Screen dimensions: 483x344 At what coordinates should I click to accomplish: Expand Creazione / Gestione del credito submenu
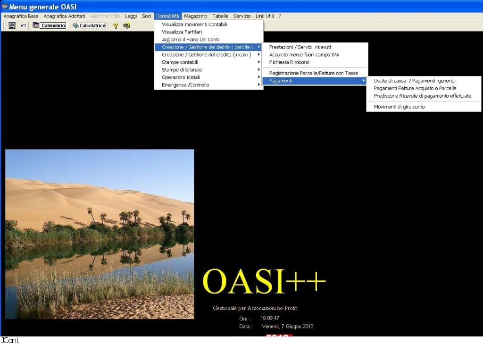tap(206, 55)
